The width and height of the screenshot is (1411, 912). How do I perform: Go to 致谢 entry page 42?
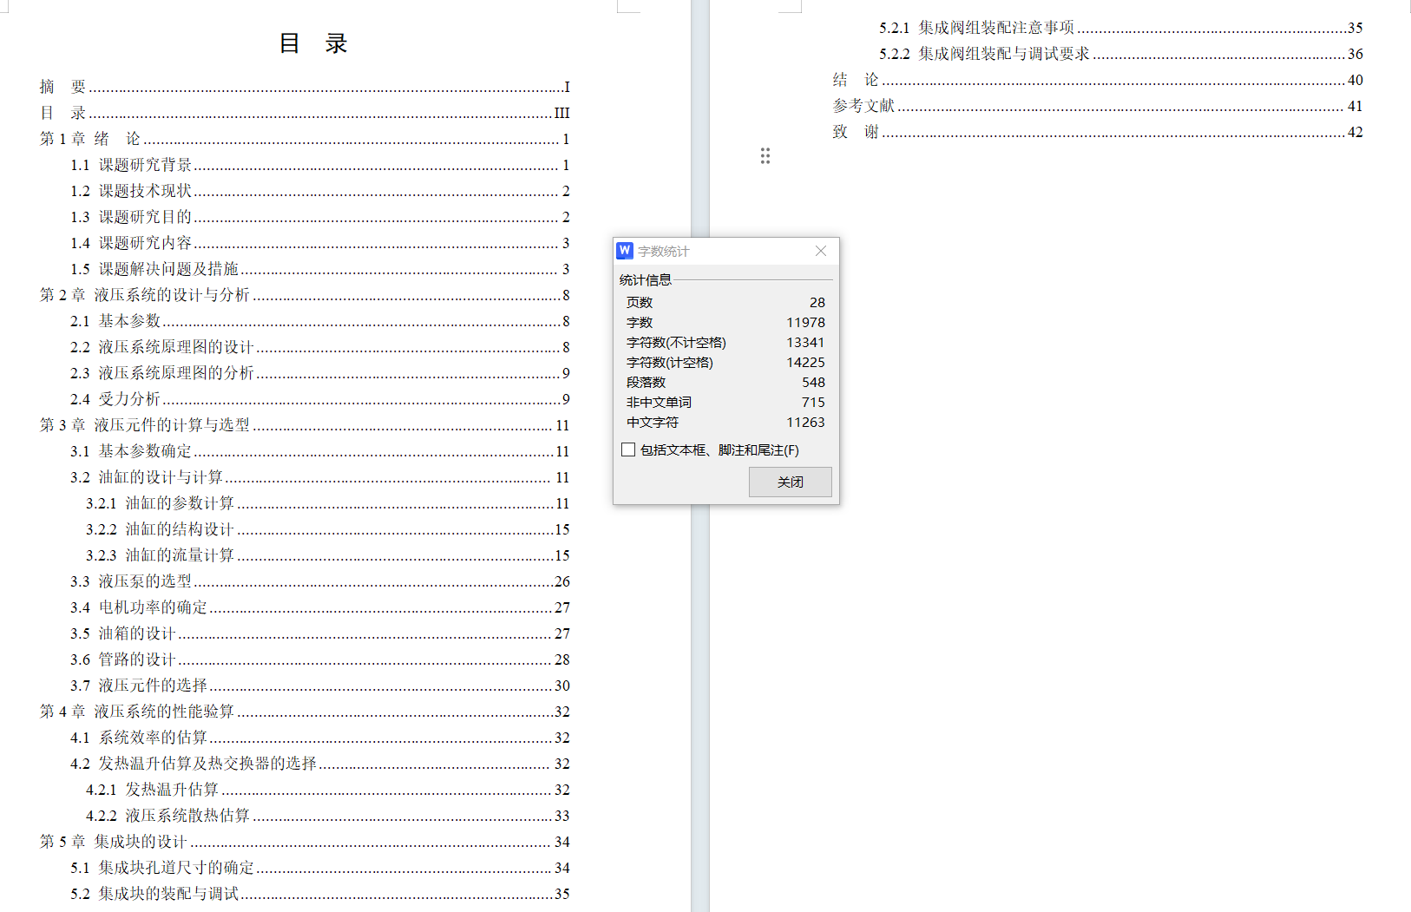click(x=1098, y=132)
